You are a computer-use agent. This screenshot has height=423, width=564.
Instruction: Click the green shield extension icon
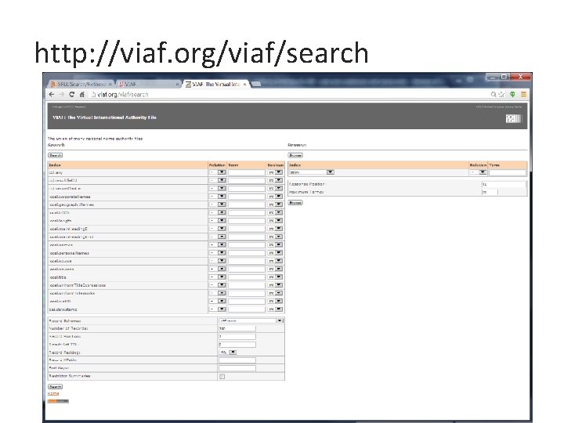[512, 95]
